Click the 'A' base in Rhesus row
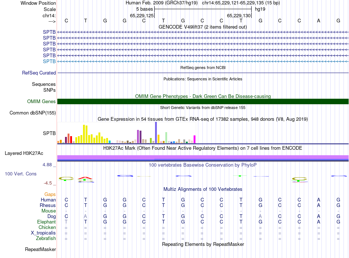Viewport: 349px width, 258px height. pyautogui.click(x=319, y=205)
